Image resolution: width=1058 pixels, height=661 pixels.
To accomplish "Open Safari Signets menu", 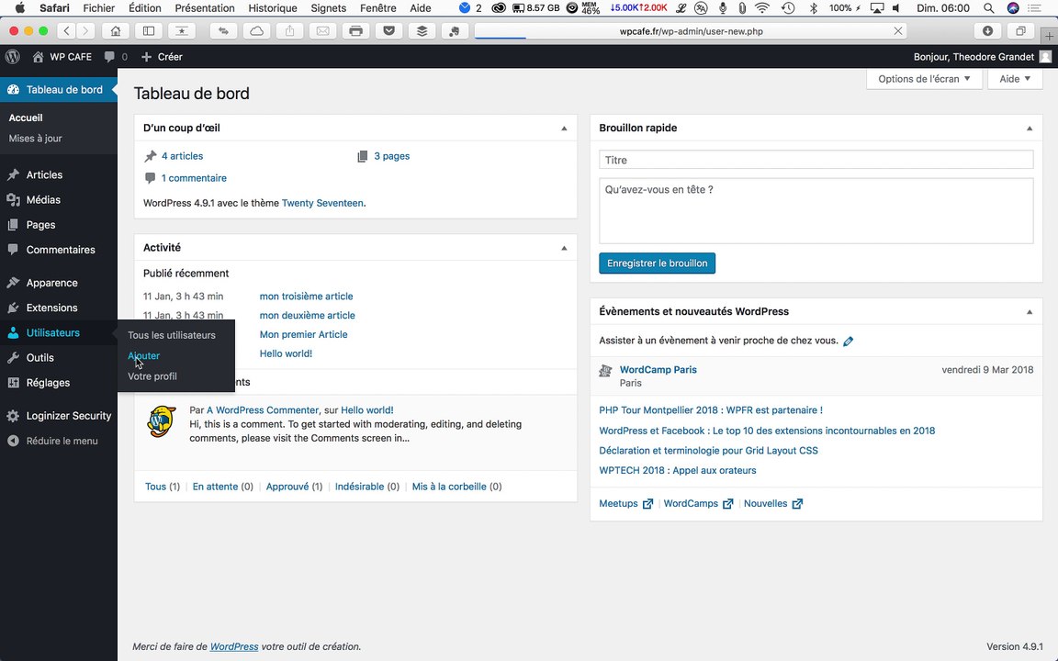I will click(329, 8).
